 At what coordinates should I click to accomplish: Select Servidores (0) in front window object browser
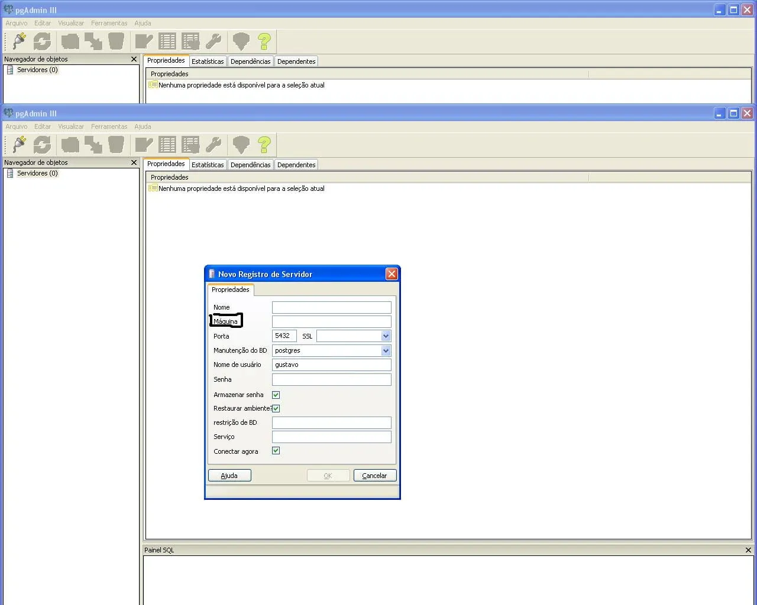[37, 173]
